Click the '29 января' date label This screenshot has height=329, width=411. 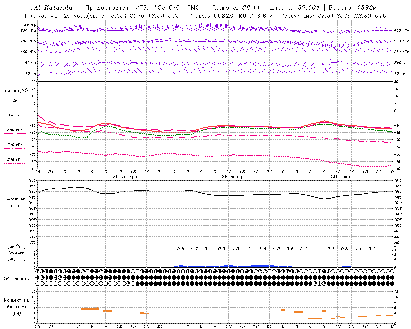point(234,177)
